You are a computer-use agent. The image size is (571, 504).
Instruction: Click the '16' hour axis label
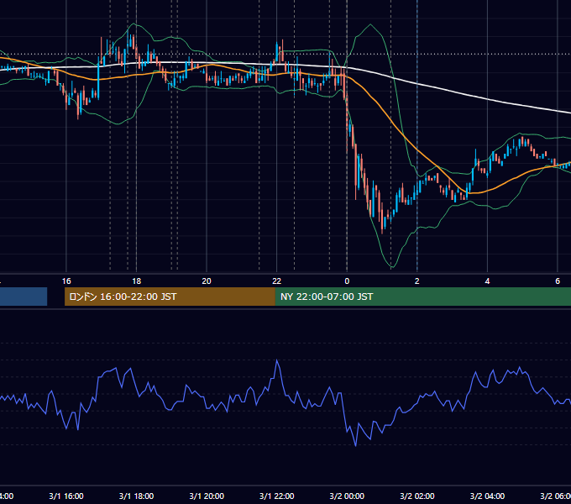point(66,281)
